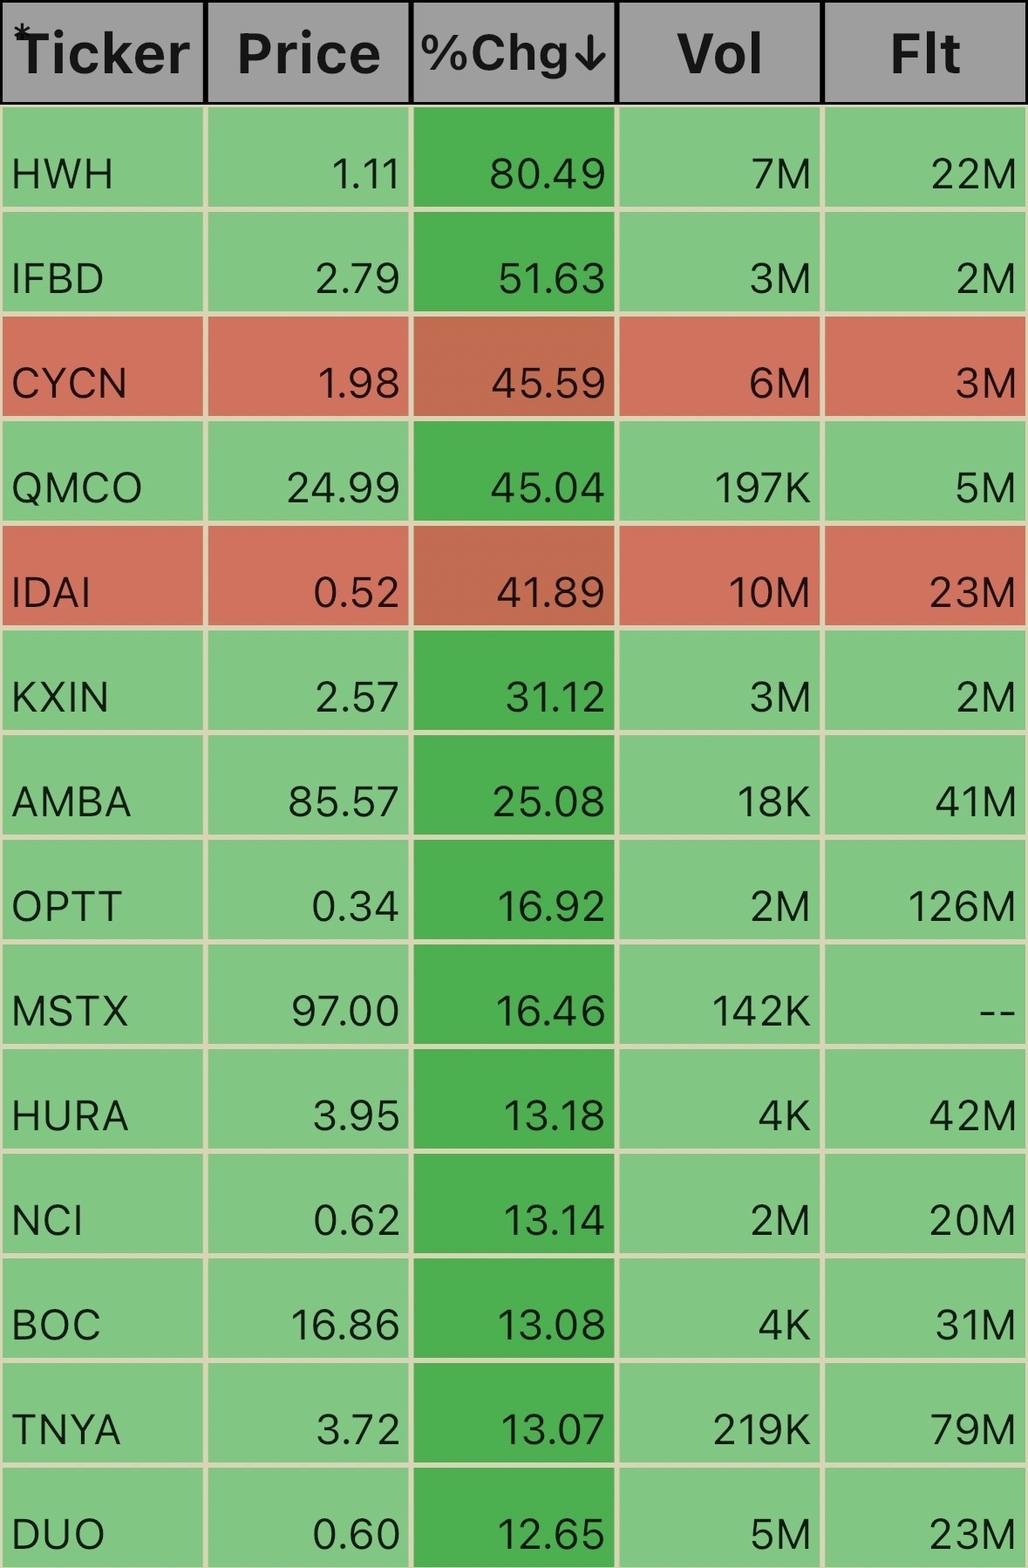1028x1568 pixels.
Task: Select the DUO ticker
Action: click(58, 1534)
